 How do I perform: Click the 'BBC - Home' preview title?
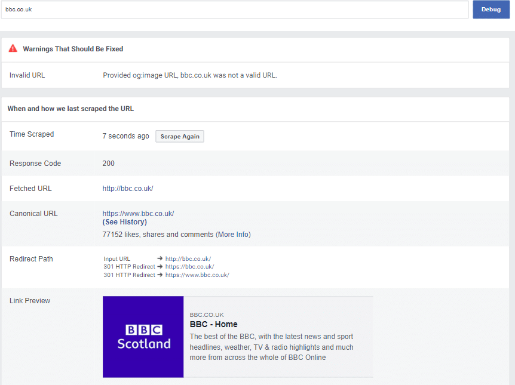[x=213, y=324]
